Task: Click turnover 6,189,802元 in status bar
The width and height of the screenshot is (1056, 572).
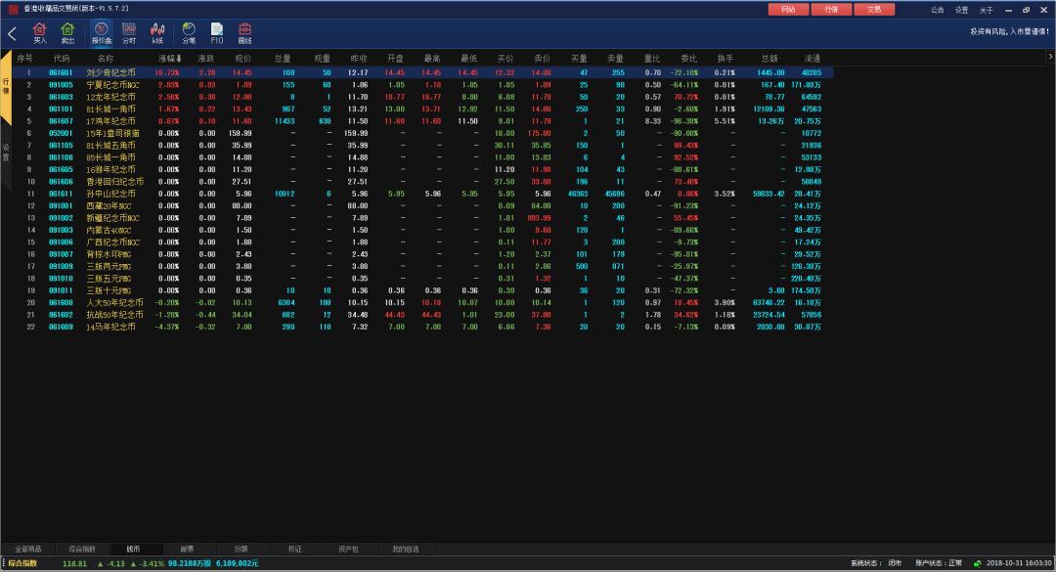Action: click(x=237, y=563)
